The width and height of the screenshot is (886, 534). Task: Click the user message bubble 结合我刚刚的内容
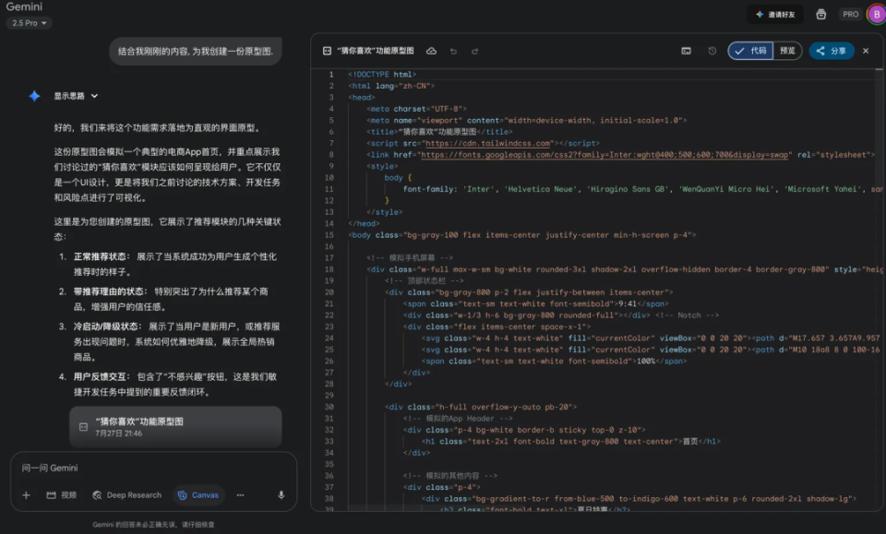pyautogui.click(x=195, y=52)
